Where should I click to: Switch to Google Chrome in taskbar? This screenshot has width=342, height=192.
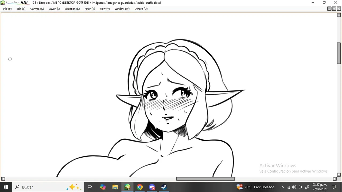coord(139,187)
